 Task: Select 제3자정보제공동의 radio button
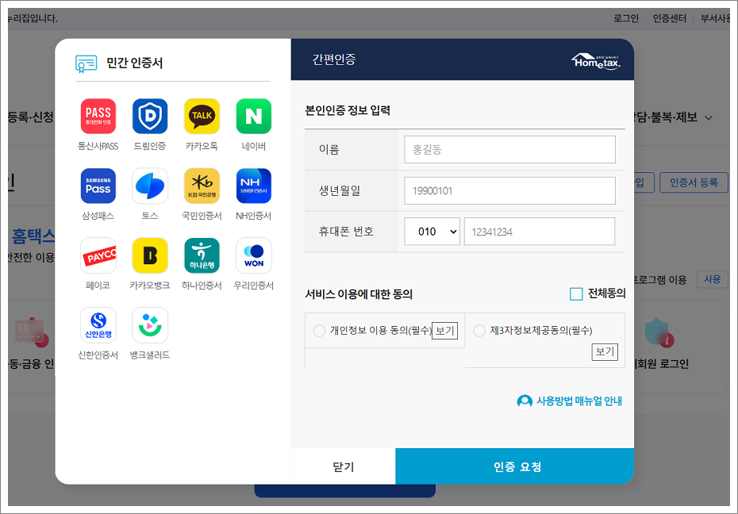pos(479,331)
